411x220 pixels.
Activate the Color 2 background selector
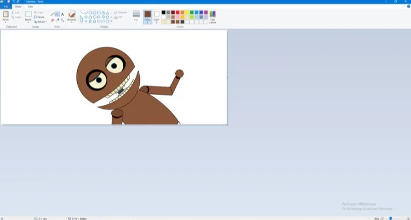click(x=156, y=17)
